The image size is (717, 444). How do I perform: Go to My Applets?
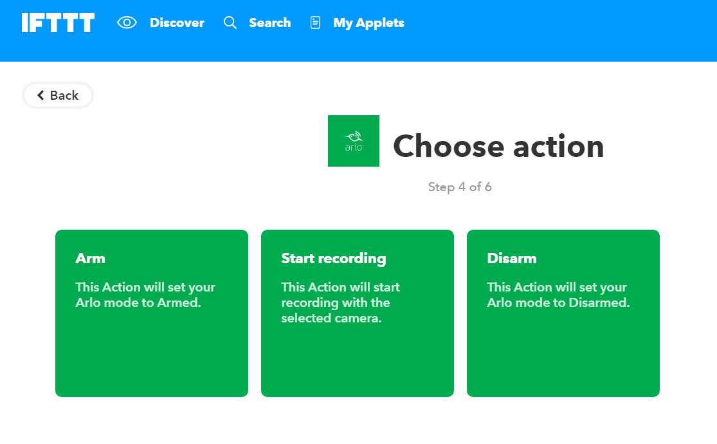tap(368, 23)
